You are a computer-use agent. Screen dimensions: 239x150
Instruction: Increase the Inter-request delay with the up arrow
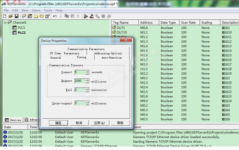(87, 102)
